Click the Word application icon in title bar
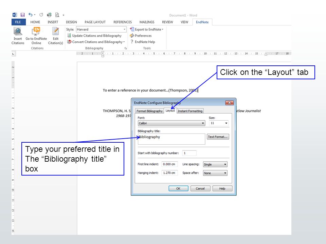Image resolution: width=326 pixels, height=244 pixels. tap(15, 15)
